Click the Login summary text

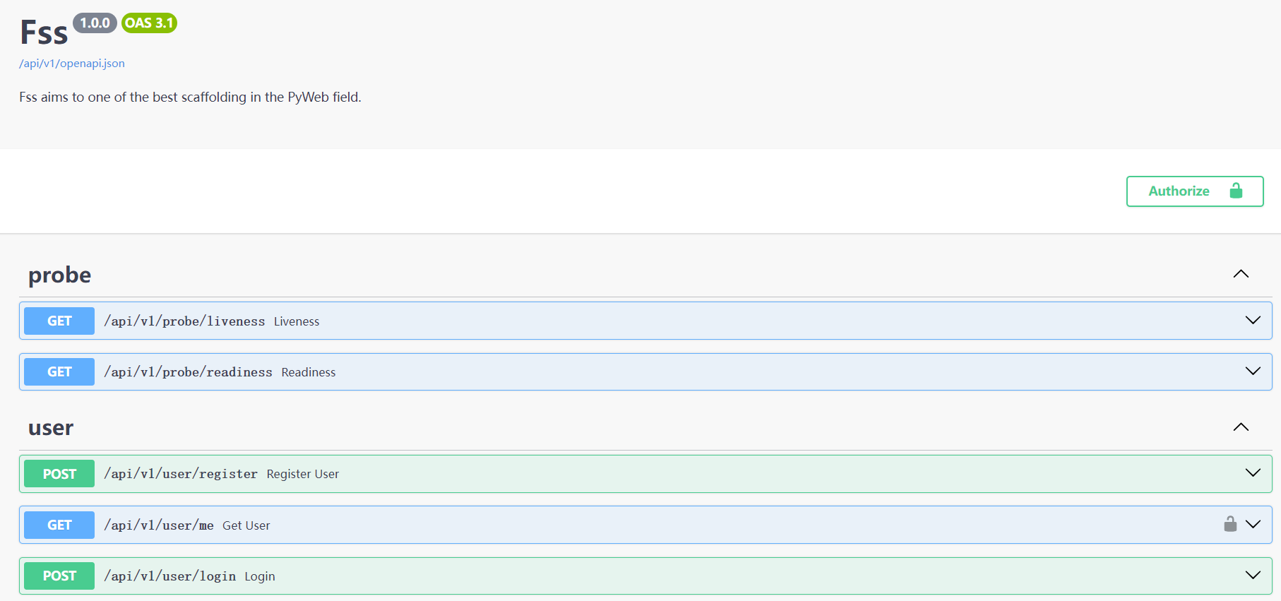260,576
